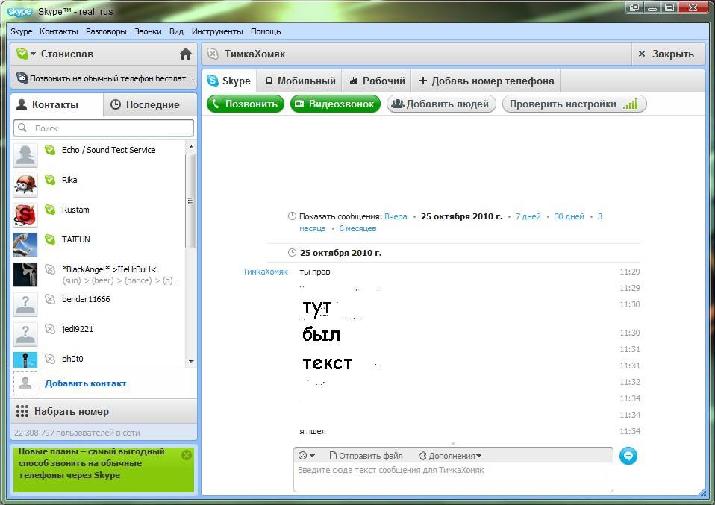This screenshot has height=505, width=715.
Task: Open the Skype menu in the menu bar
Action: 22,31
